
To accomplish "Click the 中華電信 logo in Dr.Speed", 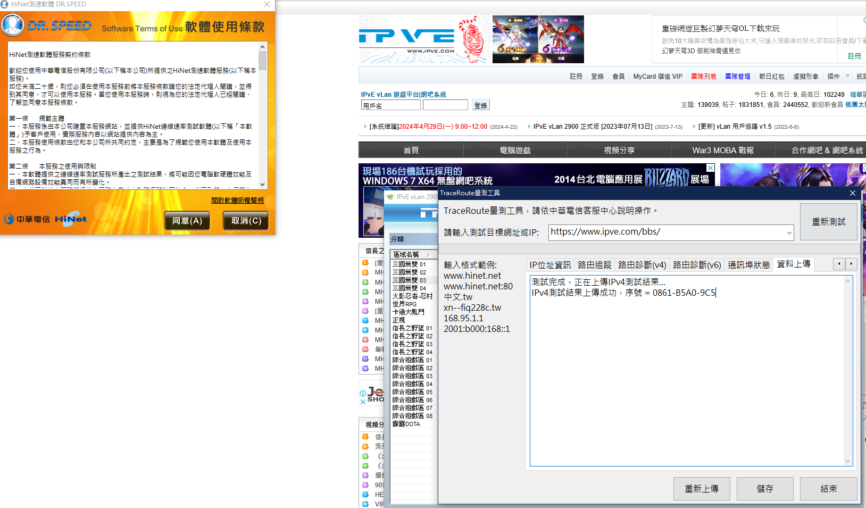I will (27, 219).
